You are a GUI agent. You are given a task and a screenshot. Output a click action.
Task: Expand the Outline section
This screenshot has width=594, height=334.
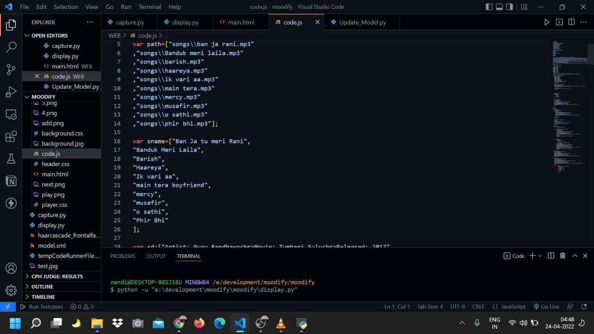[x=61, y=286]
